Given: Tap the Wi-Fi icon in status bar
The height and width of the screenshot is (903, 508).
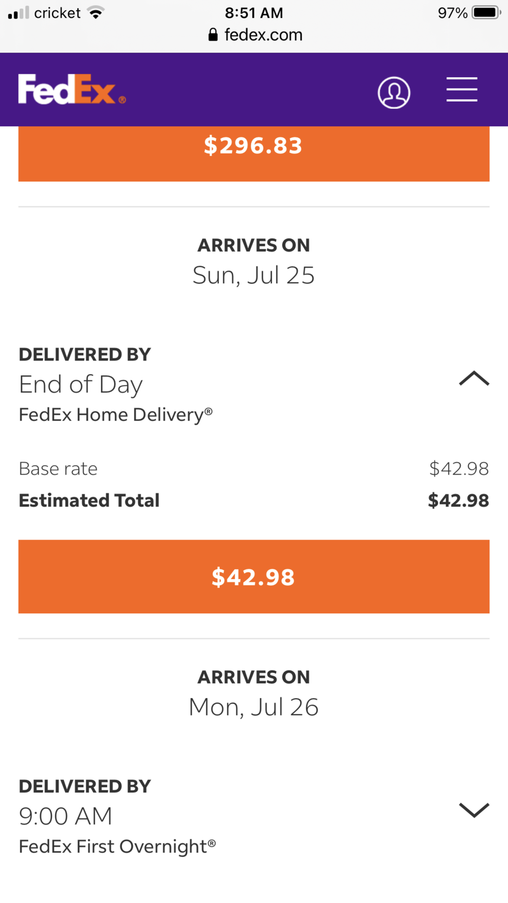Looking at the screenshot, I should (97, 12).
